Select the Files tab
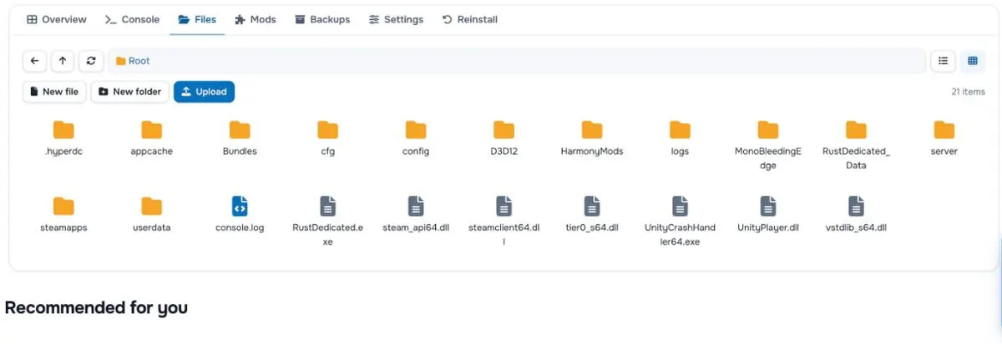Image resolution: width=1002 pixels, height=344 pixels. tap(197, 19)
